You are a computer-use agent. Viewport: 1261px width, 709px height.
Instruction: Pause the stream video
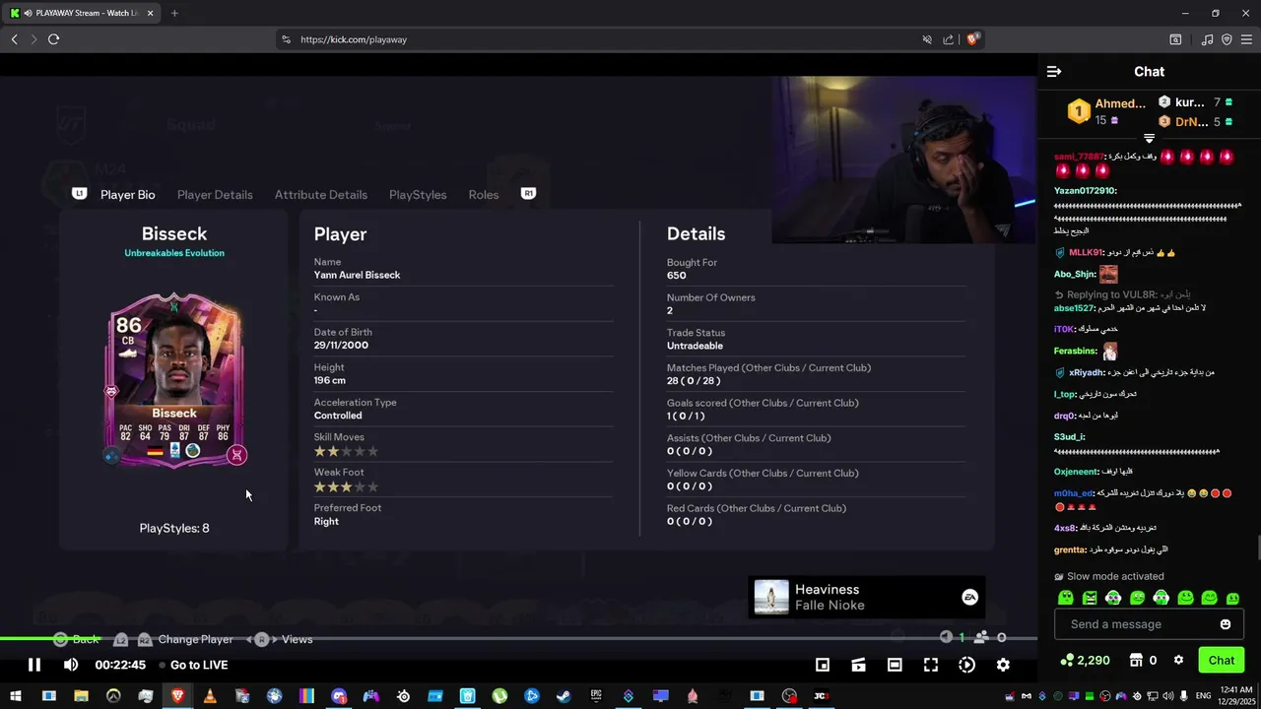(x=33, y=665)
